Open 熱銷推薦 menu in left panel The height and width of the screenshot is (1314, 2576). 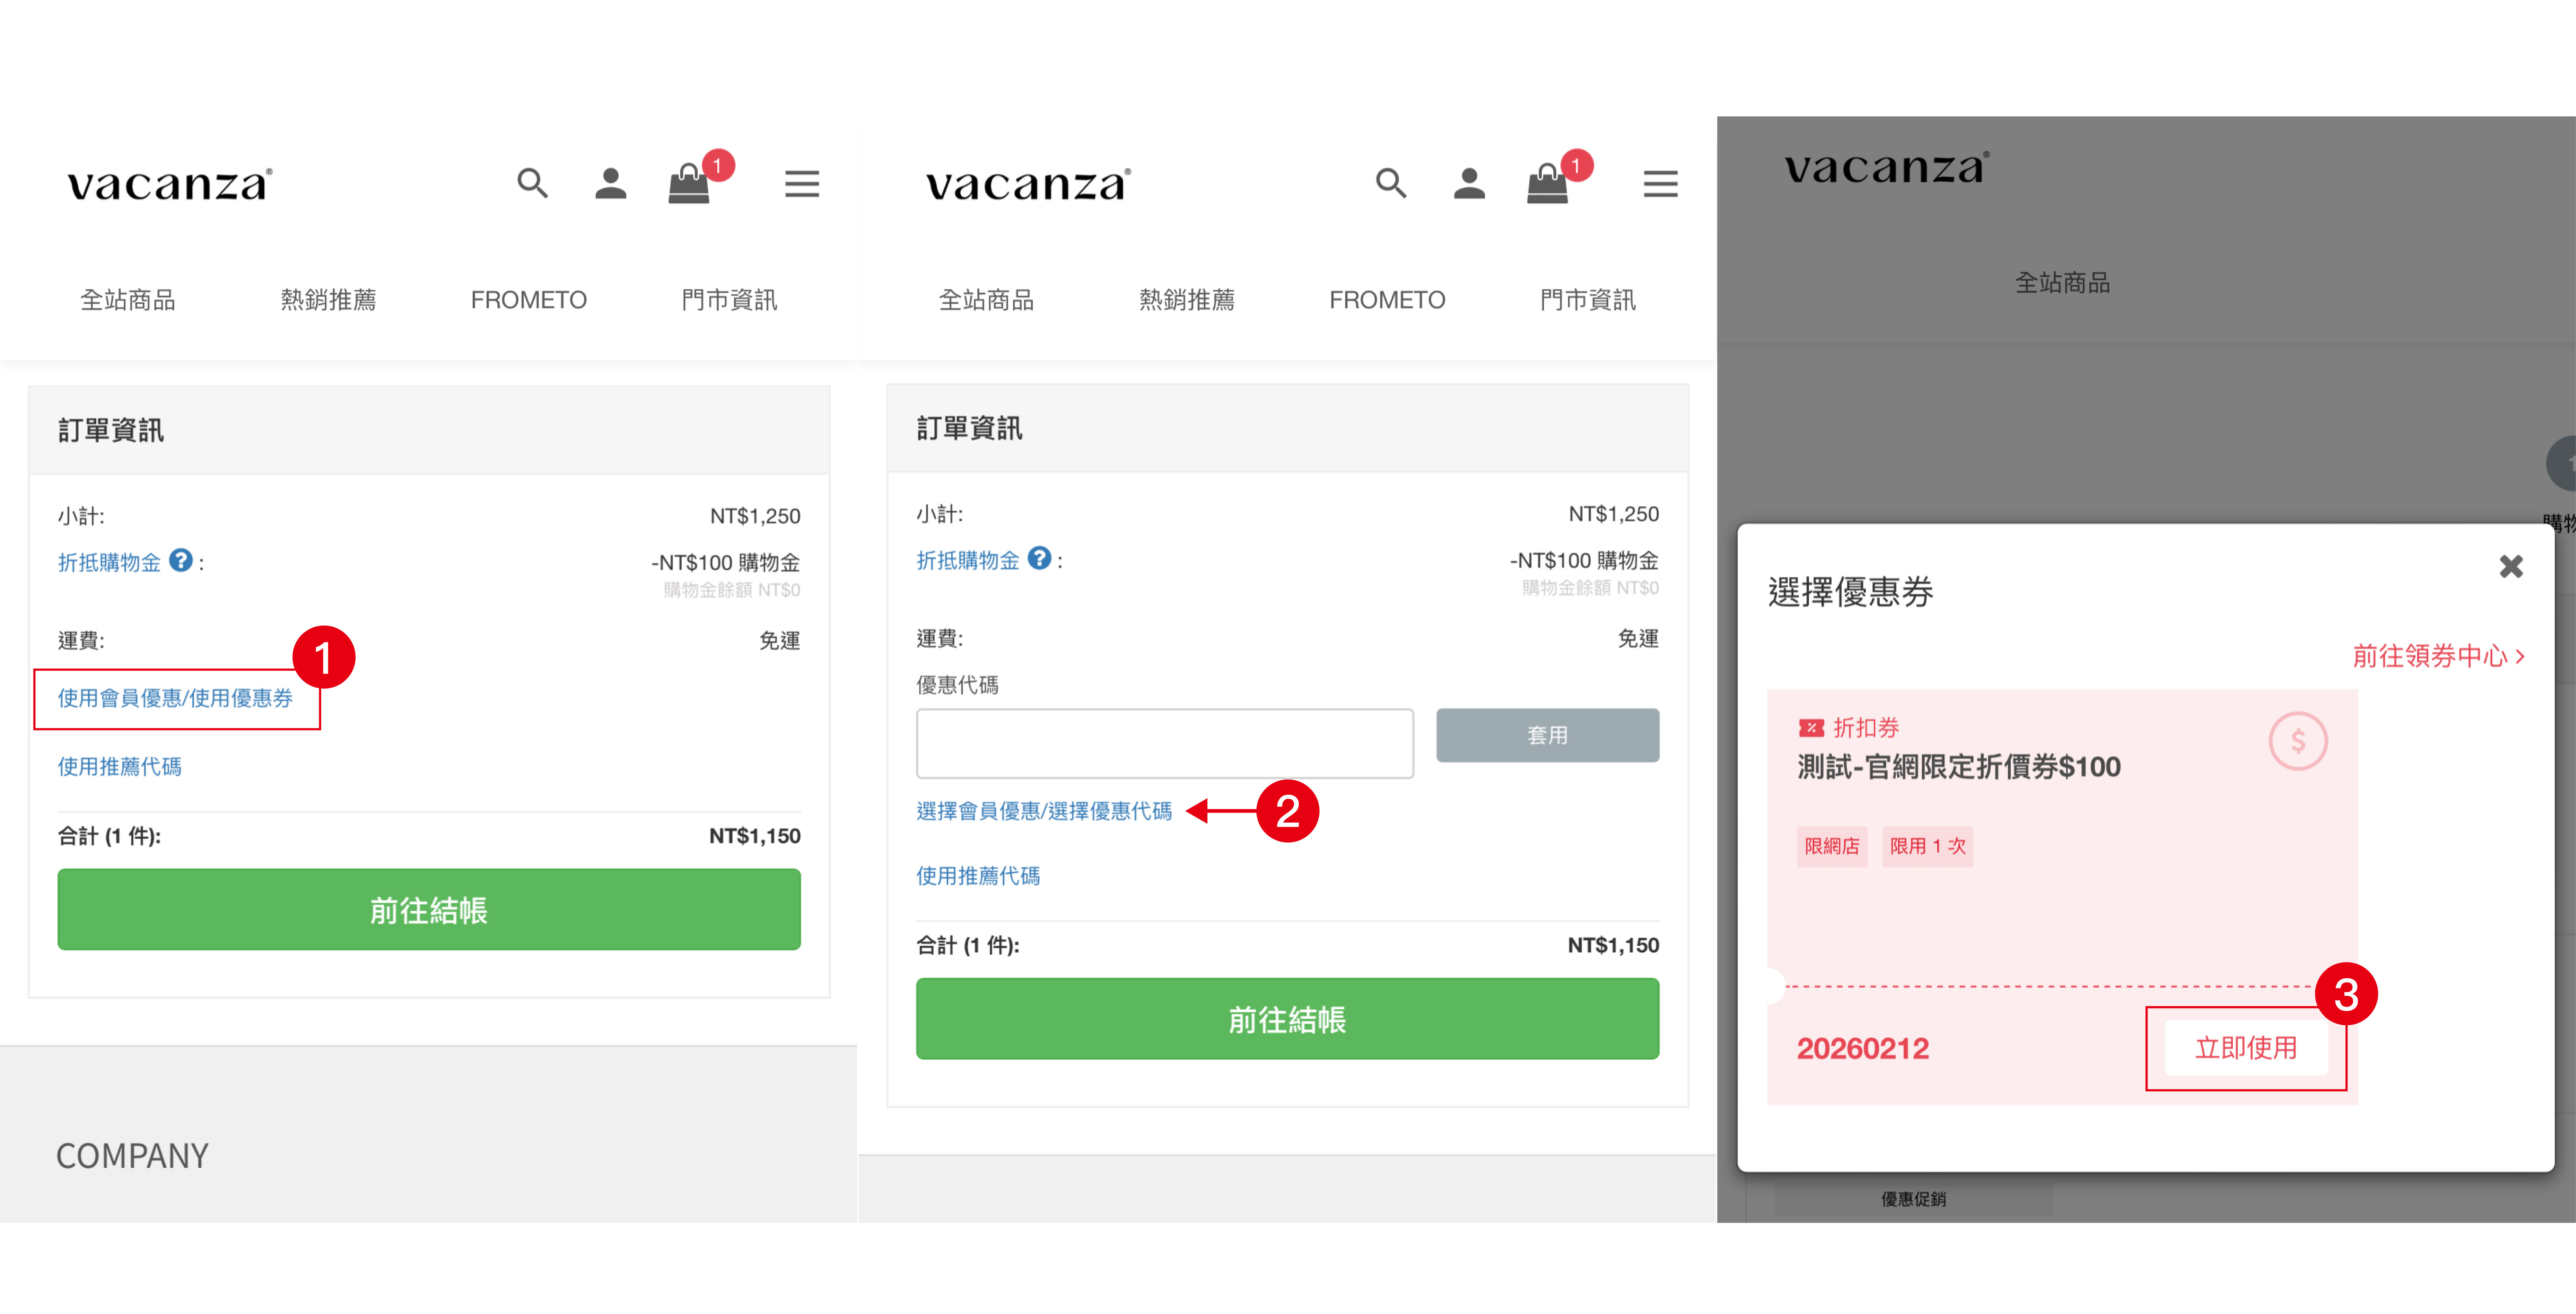[x=328, y=300]
